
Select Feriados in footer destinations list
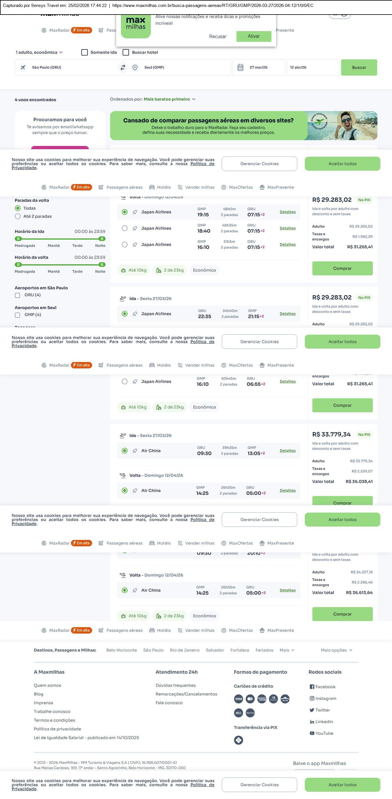coord(264,650)
